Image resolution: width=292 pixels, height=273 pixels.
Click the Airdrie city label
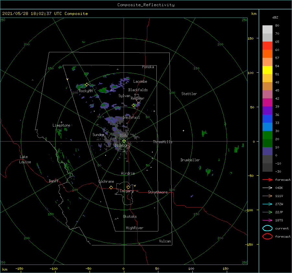coord(128,173)
